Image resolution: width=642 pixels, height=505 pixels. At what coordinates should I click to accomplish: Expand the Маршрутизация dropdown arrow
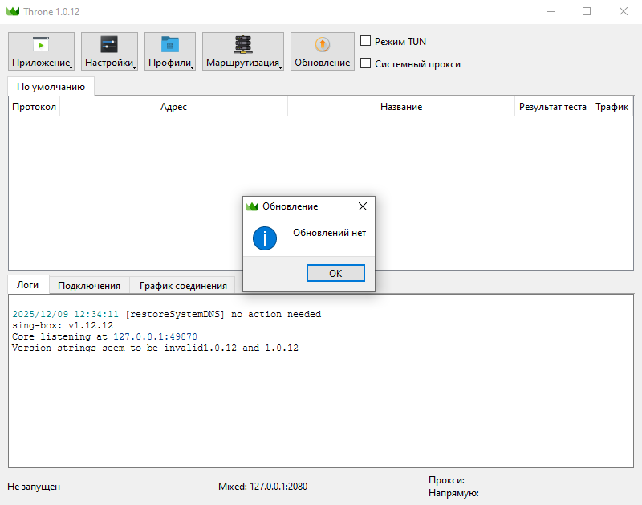coord(281,67)
